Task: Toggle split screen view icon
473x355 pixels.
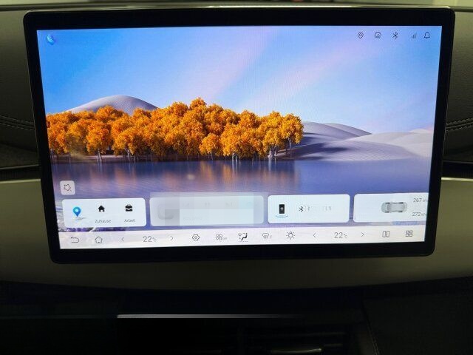Action: pyautogui.click(x=386, y=234)
